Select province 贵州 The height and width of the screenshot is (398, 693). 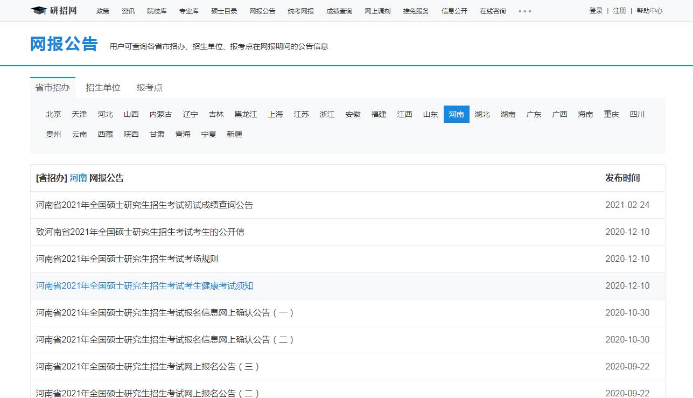(53, 134)
